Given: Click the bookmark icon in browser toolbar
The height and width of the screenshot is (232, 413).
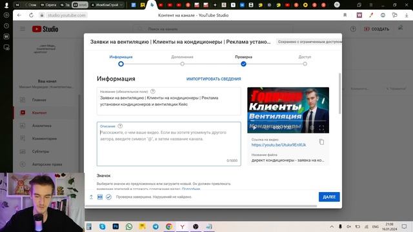Looking at the screenshot, I should tap(345, 15).
